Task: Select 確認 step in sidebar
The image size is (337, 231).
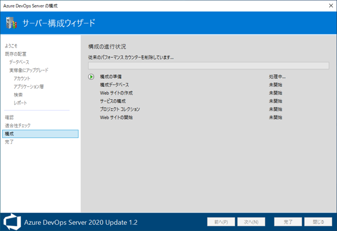Action: click(x=9, y=118)
